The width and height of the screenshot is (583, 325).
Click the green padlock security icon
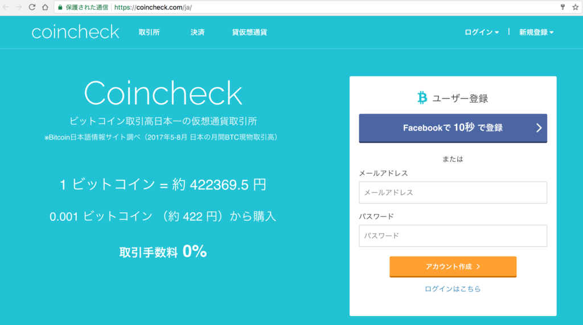pos(60,7)
